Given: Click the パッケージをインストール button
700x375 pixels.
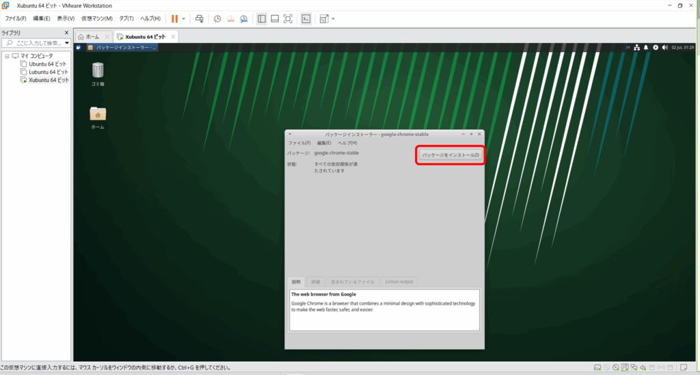Looking at the screenshot, I should (451, 156).
